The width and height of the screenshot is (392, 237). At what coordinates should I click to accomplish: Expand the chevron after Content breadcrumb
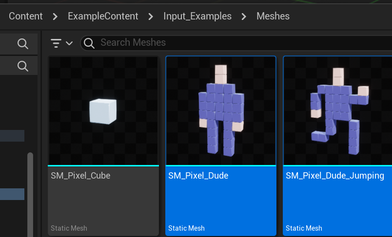[55, 17]
